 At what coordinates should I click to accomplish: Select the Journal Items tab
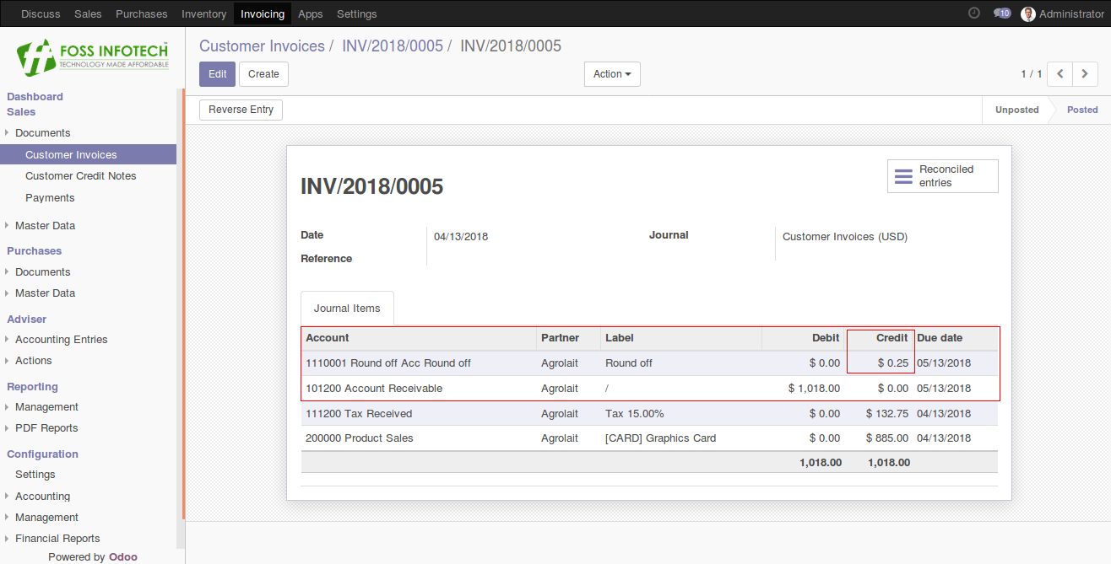347,309
